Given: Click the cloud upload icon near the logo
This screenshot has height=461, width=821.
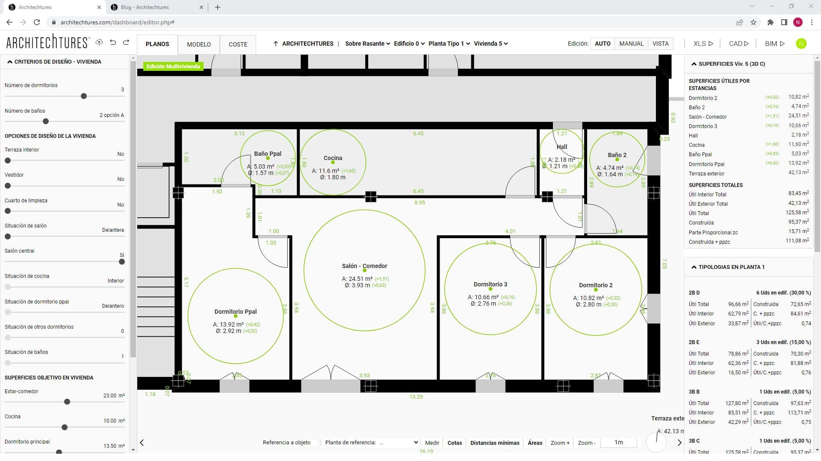Looking at the screenshot, I should click(99, 43).
